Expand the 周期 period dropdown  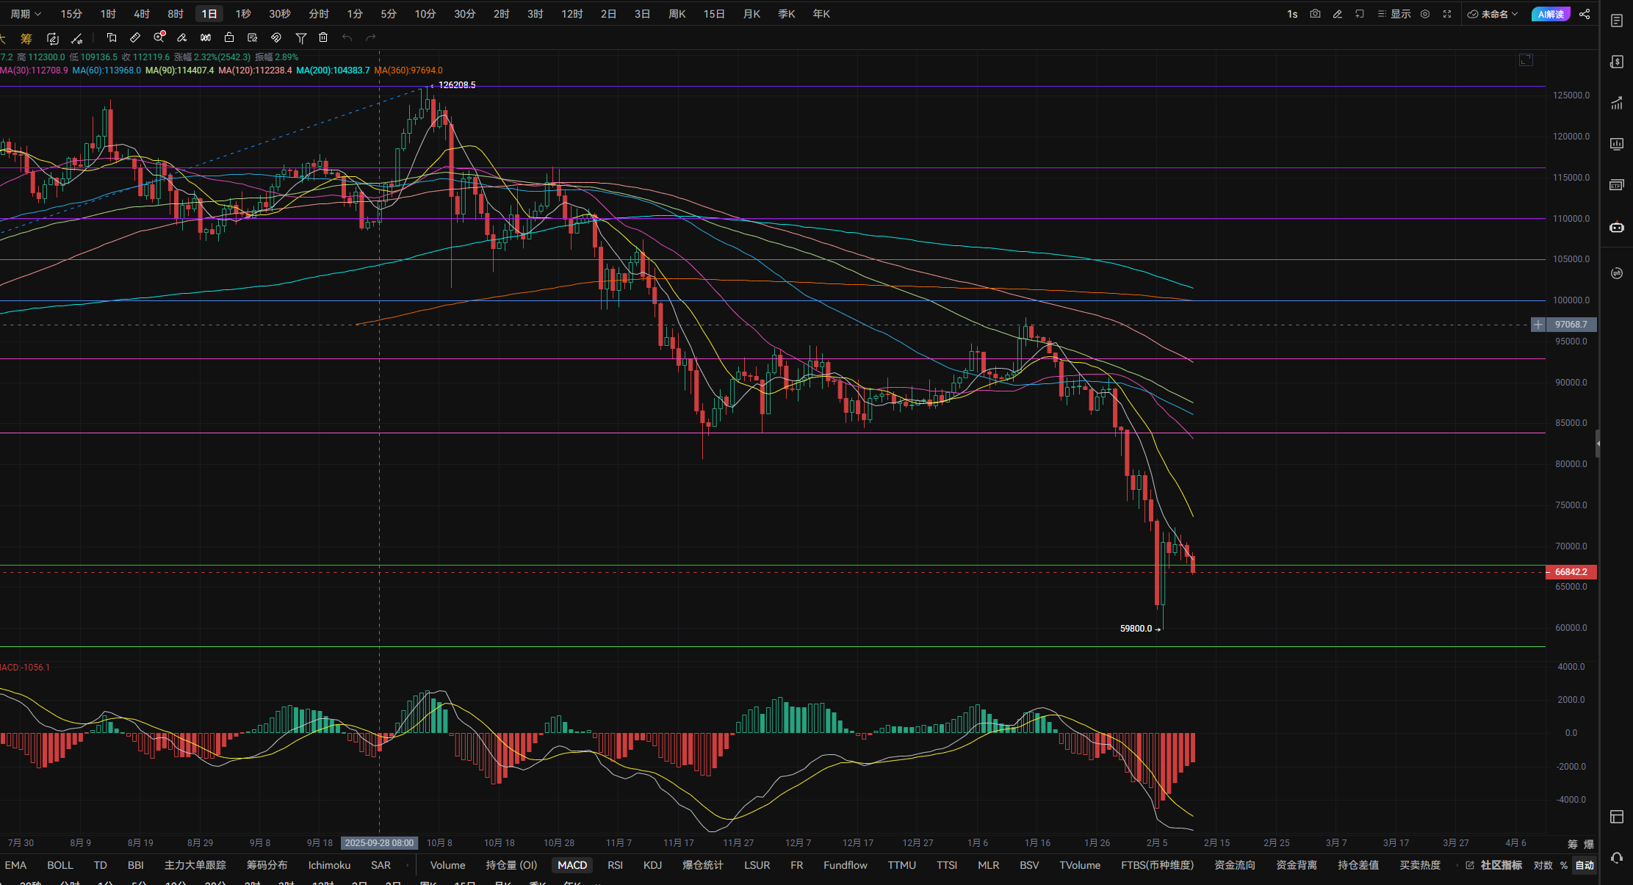(x=26, y=14)
